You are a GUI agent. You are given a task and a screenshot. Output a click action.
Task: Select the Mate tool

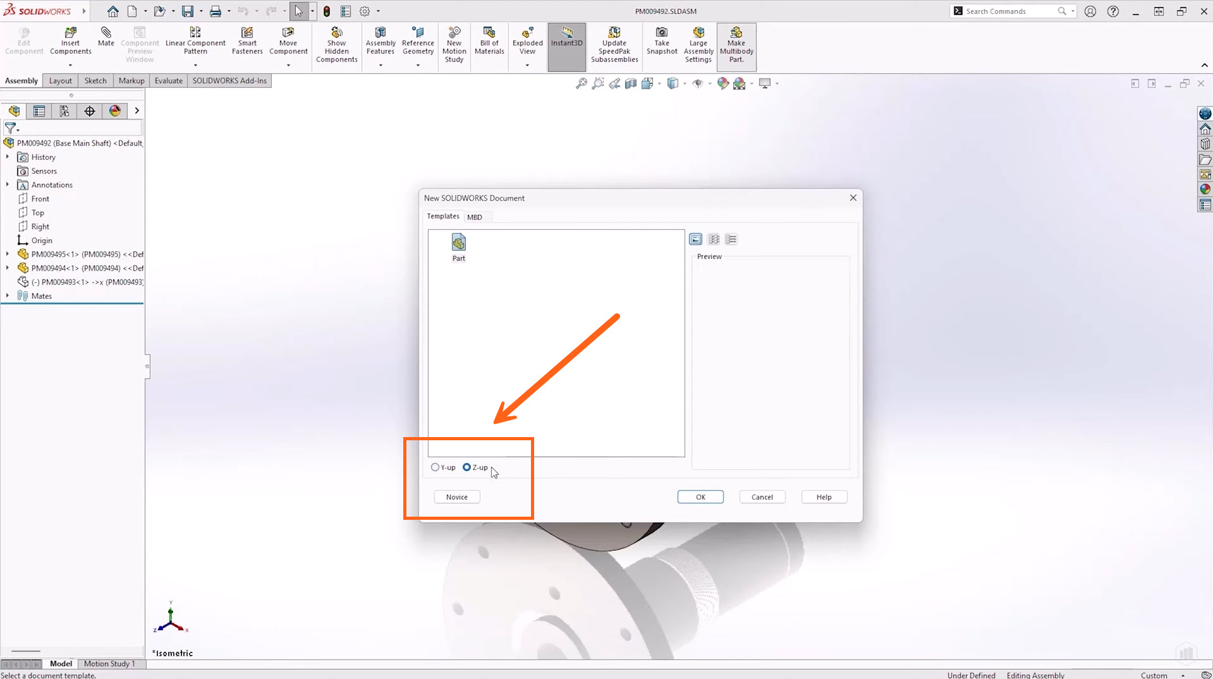click(x=106, y=33)
